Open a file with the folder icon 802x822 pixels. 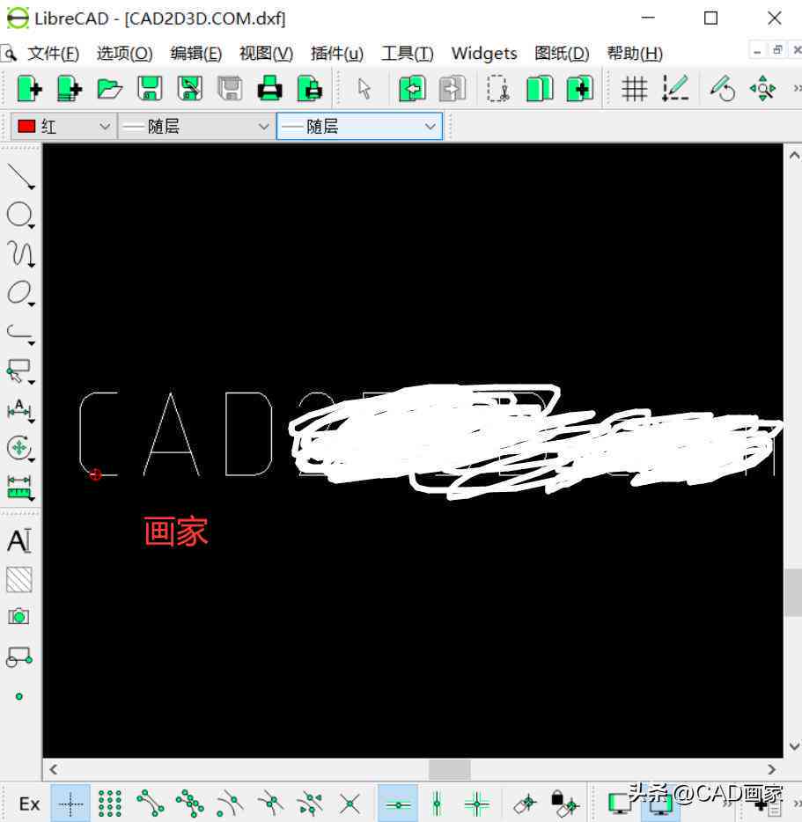(x=110, y=88)
